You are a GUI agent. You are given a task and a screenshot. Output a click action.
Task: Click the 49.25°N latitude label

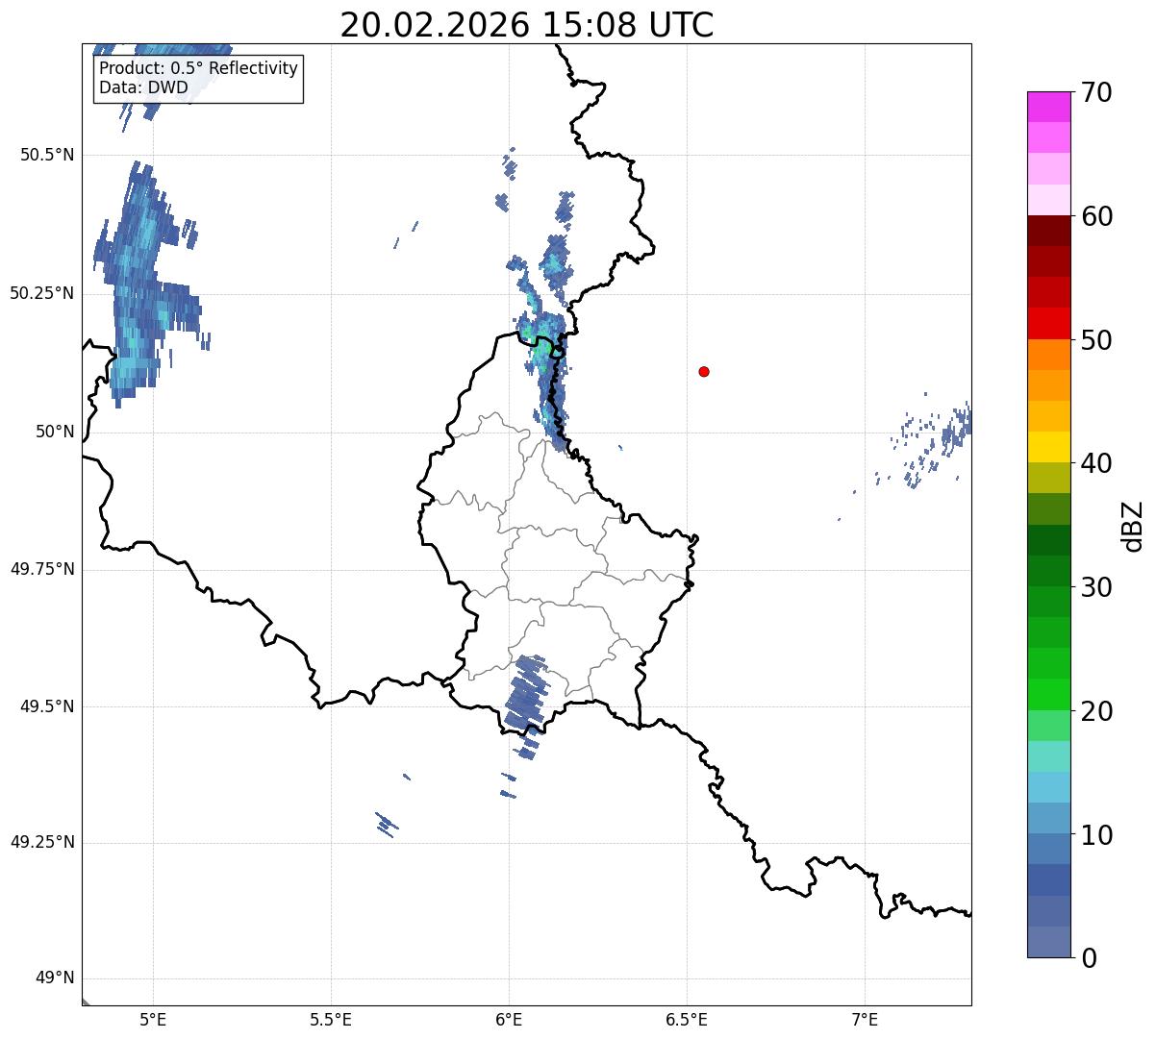pos(42,843)
